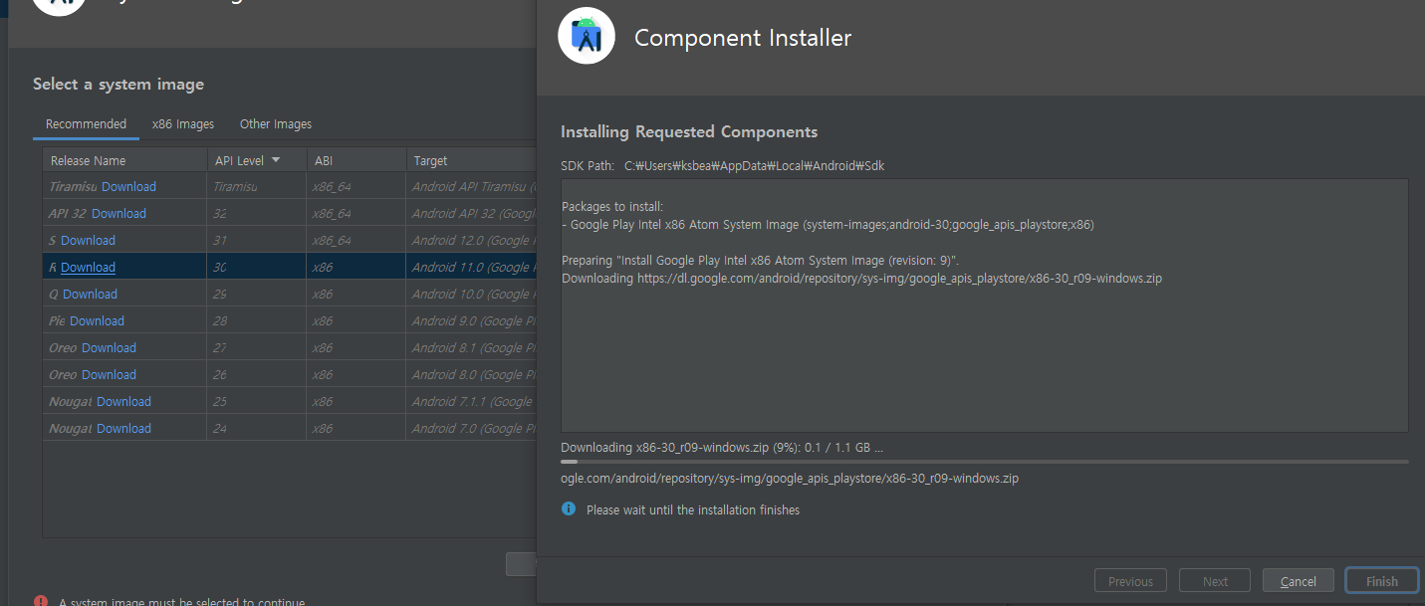
Task: Switch to the x86 Images tab
Action: tap(183, 124)
